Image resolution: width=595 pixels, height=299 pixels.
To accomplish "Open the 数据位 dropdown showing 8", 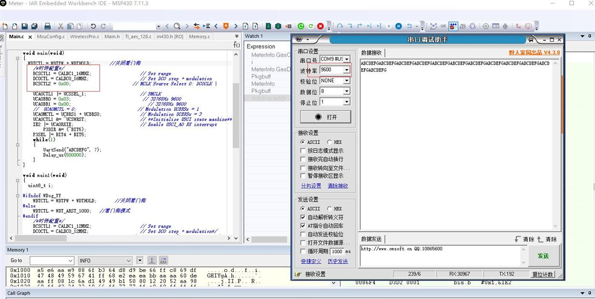I will coord(347,91).
